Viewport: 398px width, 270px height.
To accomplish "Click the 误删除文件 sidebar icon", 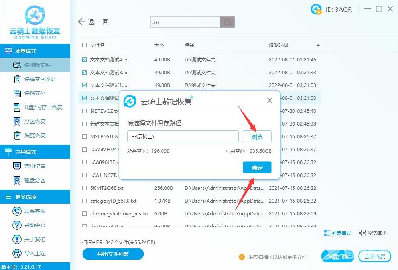I will [17, 65].
